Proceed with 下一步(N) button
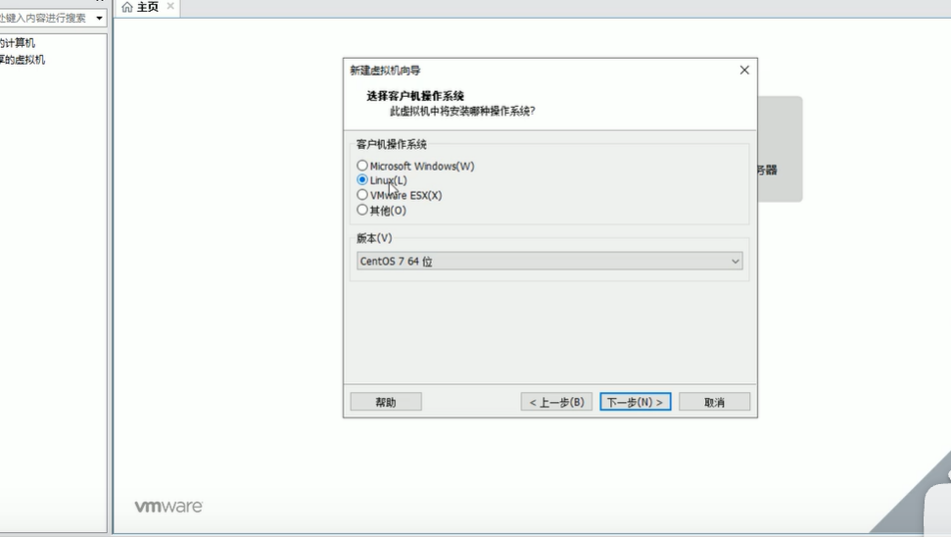 636,403
